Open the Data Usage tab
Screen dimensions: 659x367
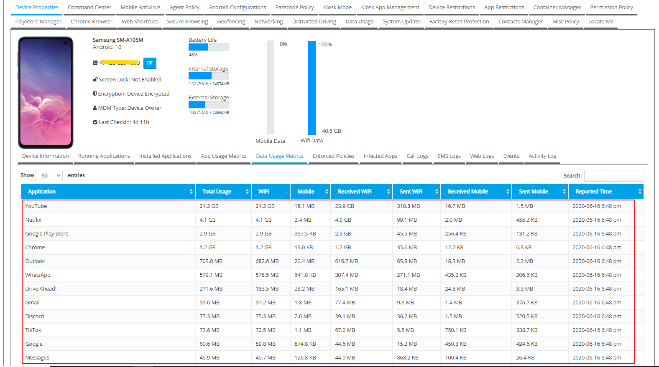[x=360, y=22]
